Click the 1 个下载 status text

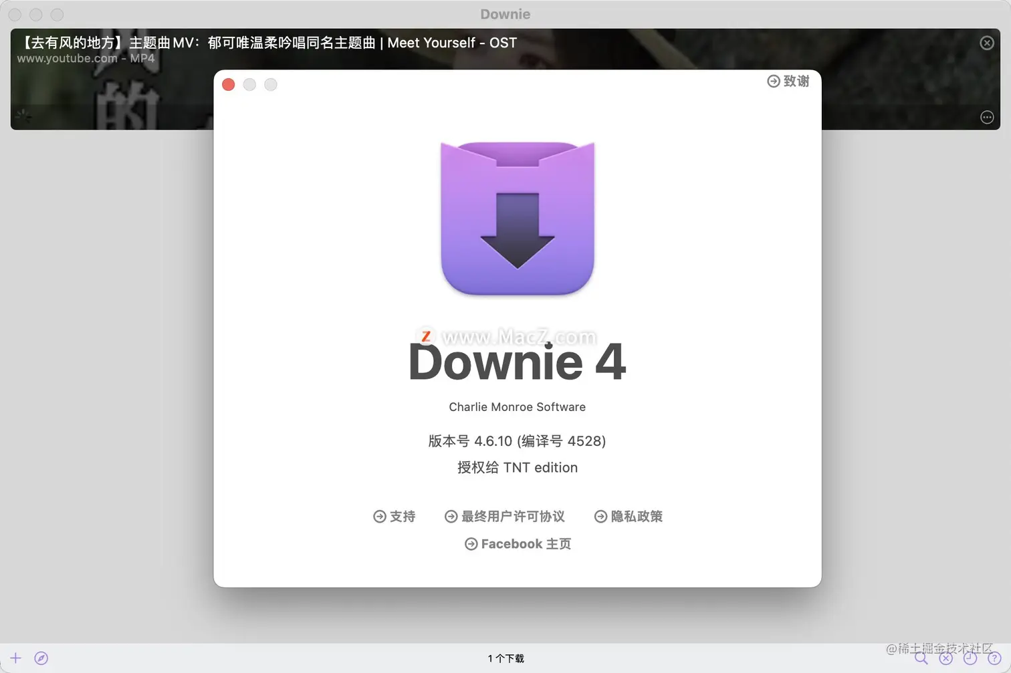point(505,658)
